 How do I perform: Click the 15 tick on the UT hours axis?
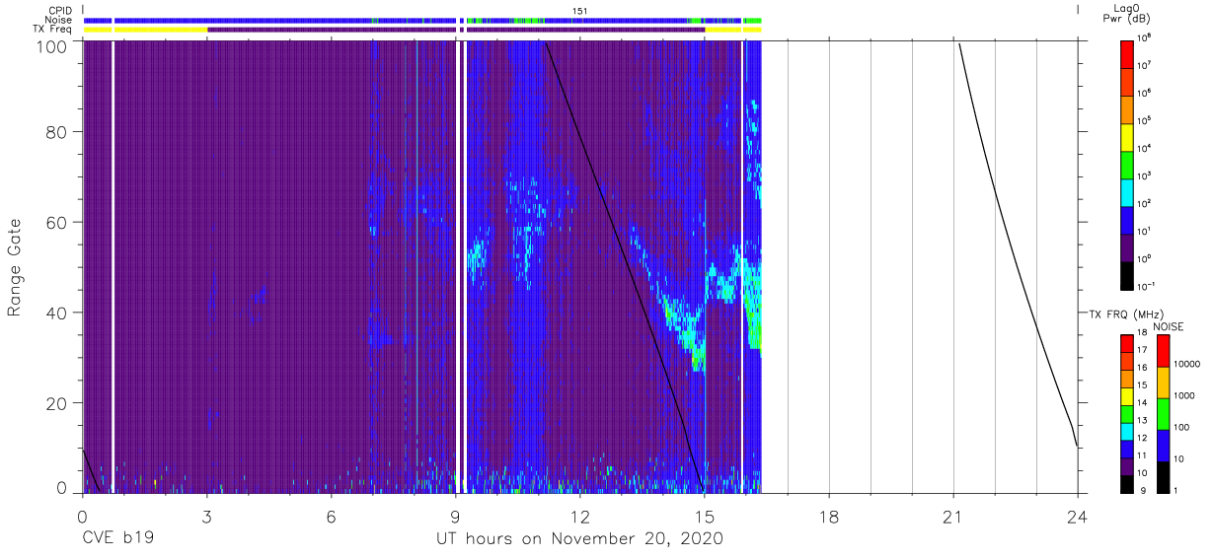click(x=705, y=516)
